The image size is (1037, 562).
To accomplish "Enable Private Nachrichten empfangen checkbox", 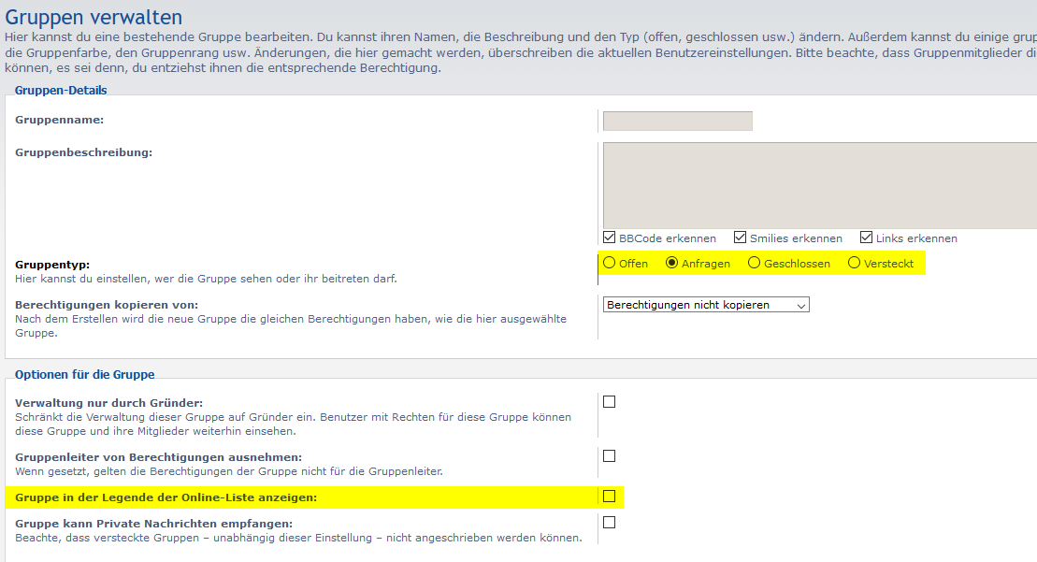I will click(x=610, y=523).
